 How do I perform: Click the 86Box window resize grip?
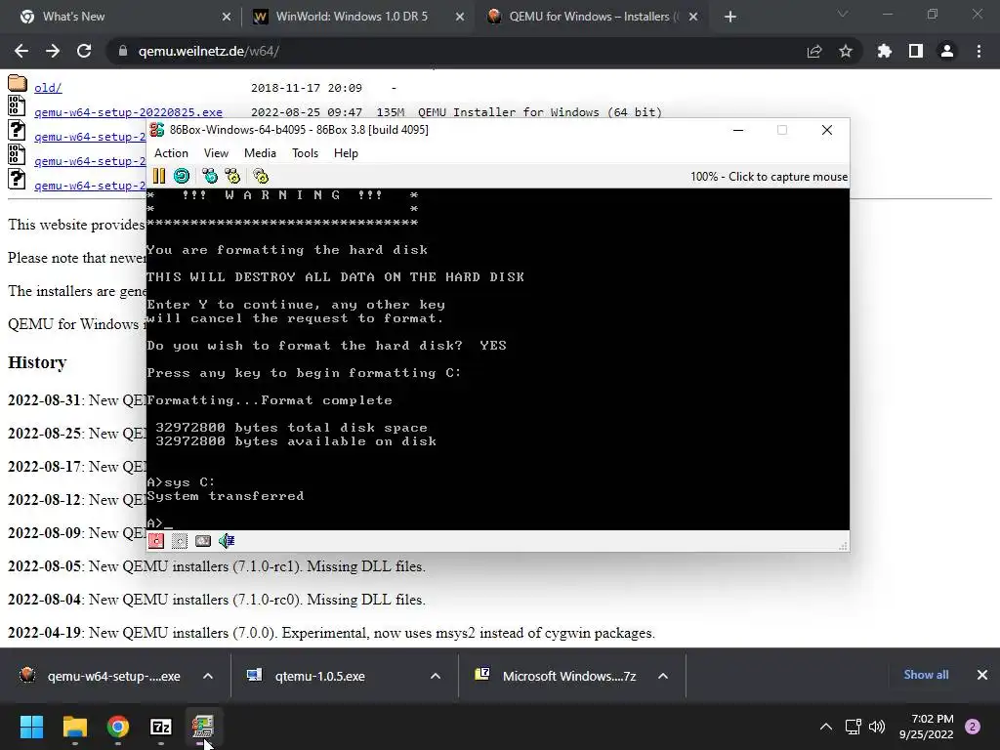pos(843,546)
